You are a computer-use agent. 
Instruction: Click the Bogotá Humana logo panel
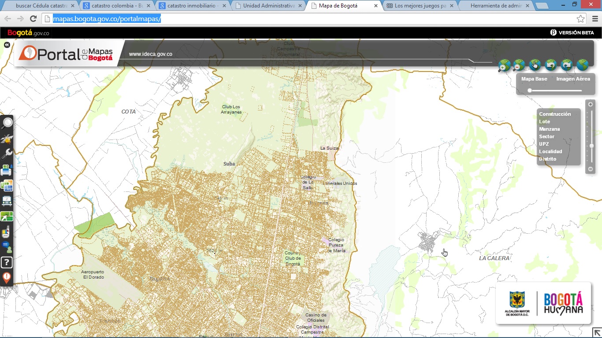point(543,303)
